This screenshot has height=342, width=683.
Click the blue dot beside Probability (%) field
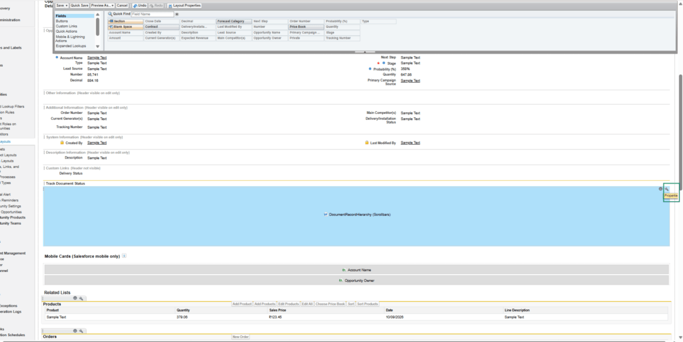coord(370,69)
